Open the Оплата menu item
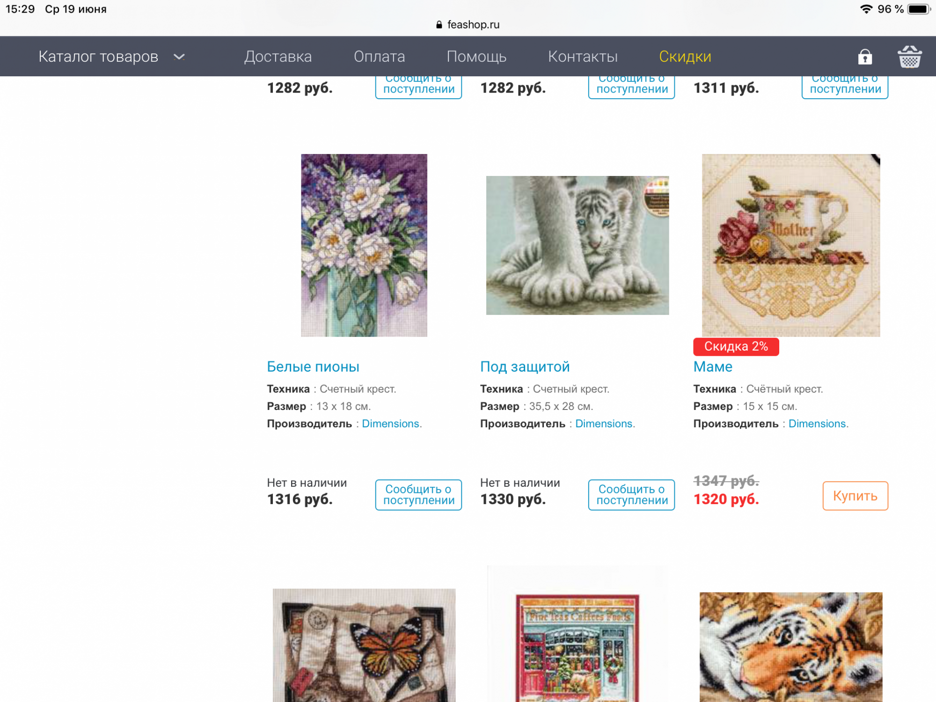Image resolution: width=936 pixels, height=702 pixels. (x=380, y=57)
